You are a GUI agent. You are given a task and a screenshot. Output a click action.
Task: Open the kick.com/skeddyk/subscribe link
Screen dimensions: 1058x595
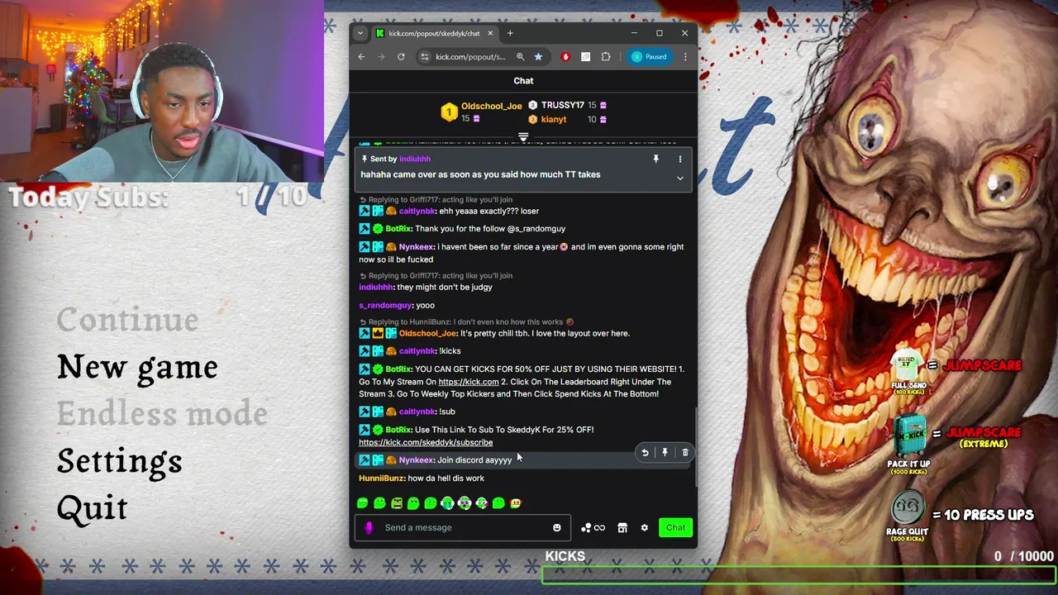click(x=426, y=442)
